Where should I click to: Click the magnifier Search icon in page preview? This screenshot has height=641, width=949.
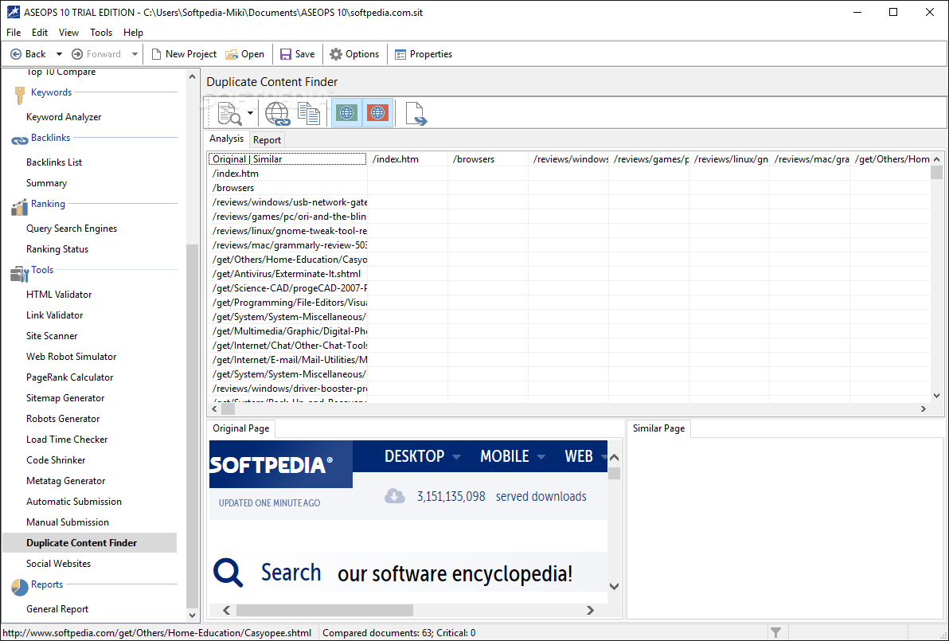228,573
